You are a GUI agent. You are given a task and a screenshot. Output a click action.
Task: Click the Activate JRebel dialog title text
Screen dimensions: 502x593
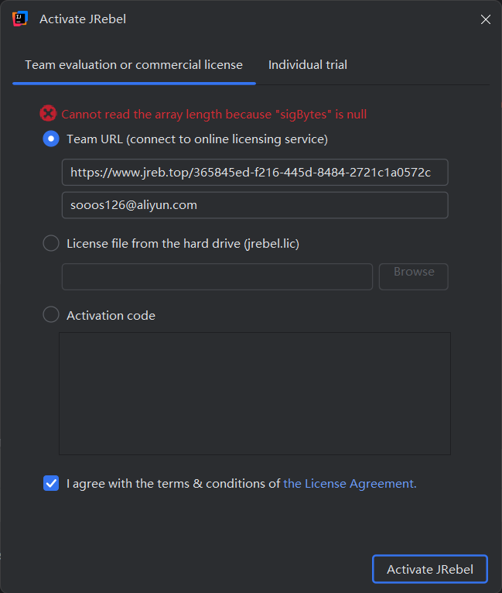[x=83, y=19]
